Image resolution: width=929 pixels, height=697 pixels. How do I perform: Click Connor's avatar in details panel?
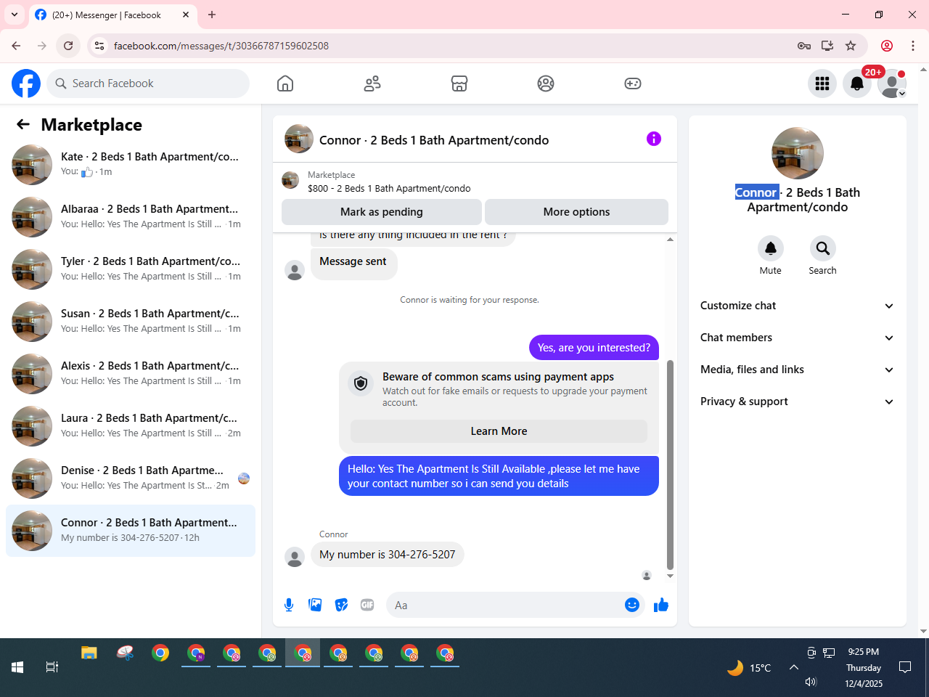[798, 153]
